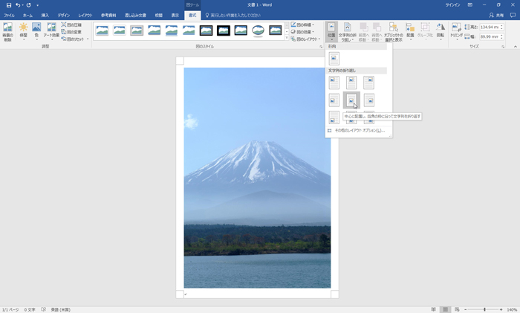Open the Corrections (修整) dropdown
The image size is (520, 313).
tap(24, 31)
